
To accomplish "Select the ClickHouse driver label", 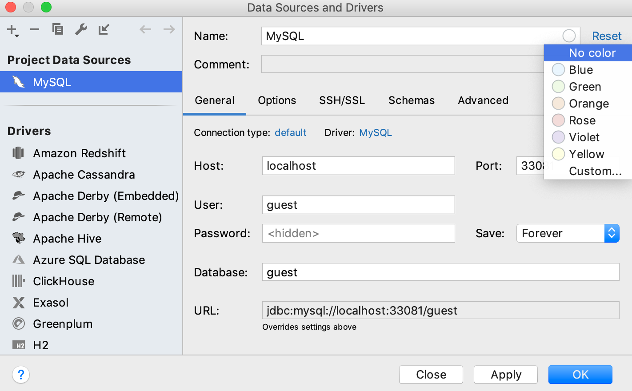I will coord(64,281).
